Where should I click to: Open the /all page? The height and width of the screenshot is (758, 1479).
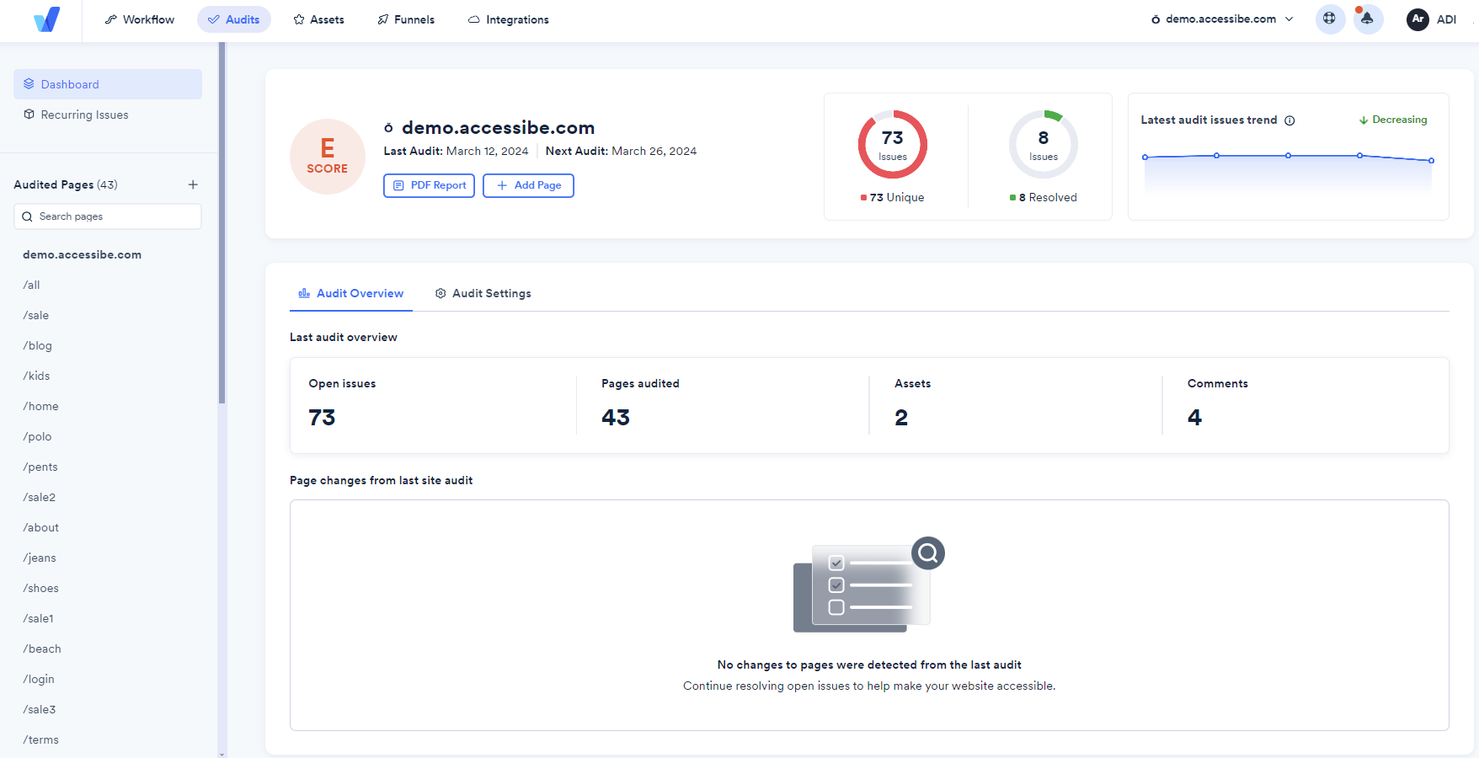pos(31,285)
